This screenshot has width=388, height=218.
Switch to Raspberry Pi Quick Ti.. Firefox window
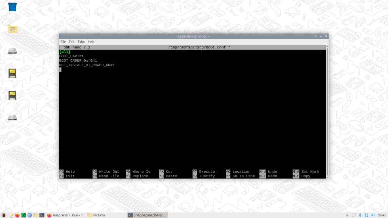click(x=66, y=215)
